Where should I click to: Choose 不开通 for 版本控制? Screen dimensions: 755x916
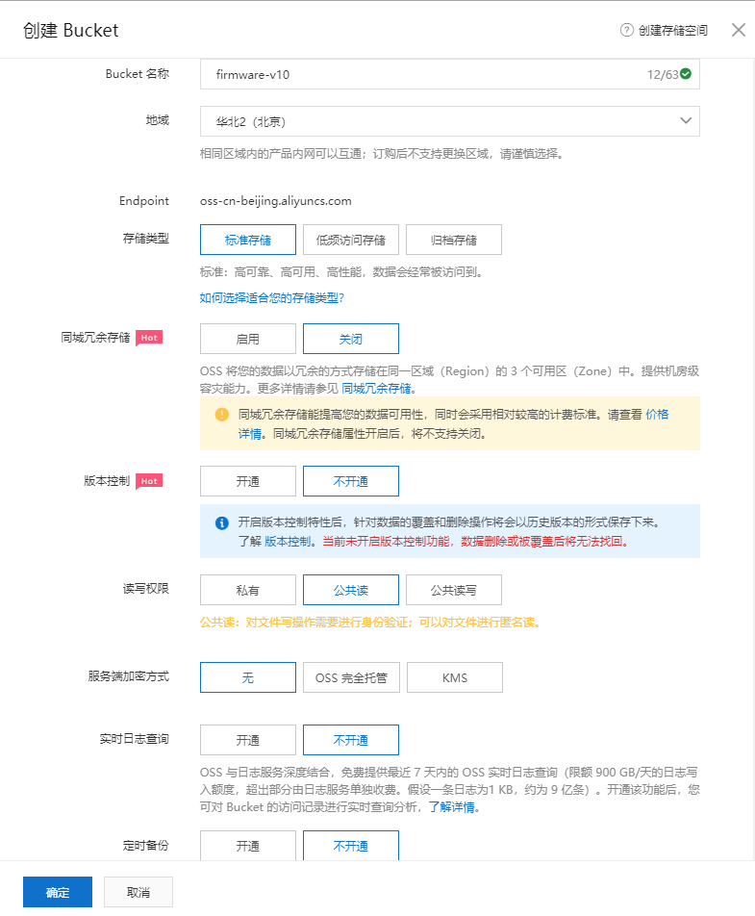point(350,481)
